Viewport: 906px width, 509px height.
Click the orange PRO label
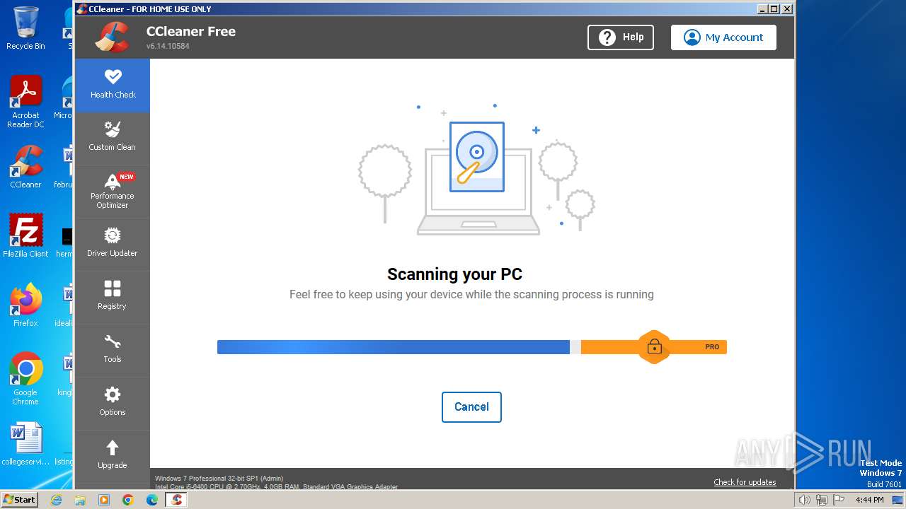click(x=712, y=347)
